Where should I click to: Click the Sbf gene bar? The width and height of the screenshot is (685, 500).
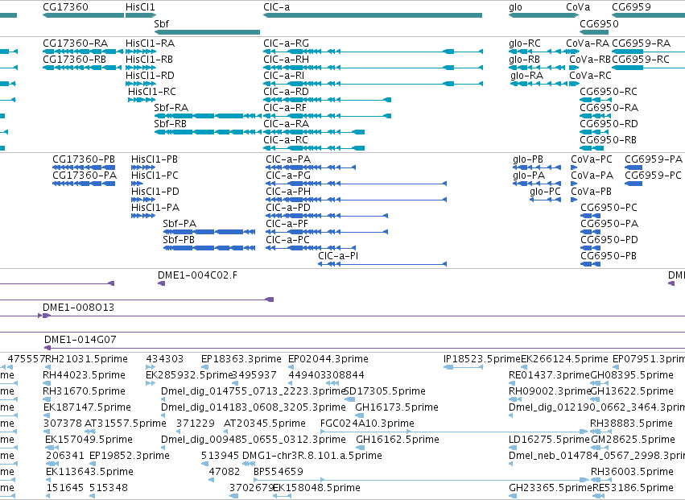click(207, 32)
